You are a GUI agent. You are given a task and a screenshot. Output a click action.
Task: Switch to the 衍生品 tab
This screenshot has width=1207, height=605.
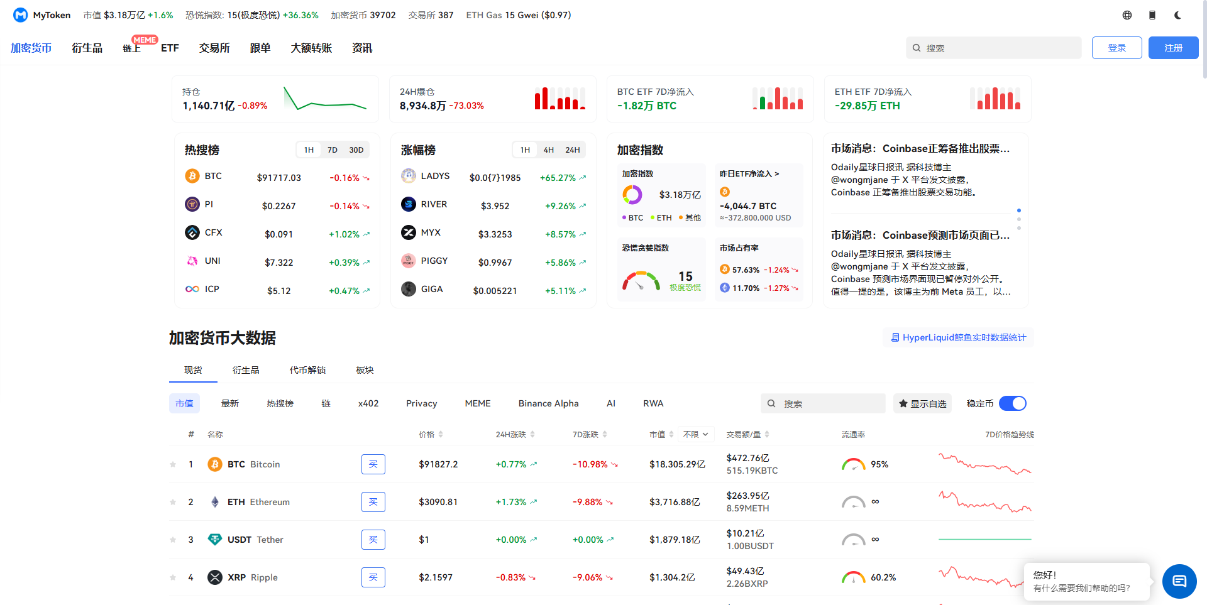click(x=245, y=370)
